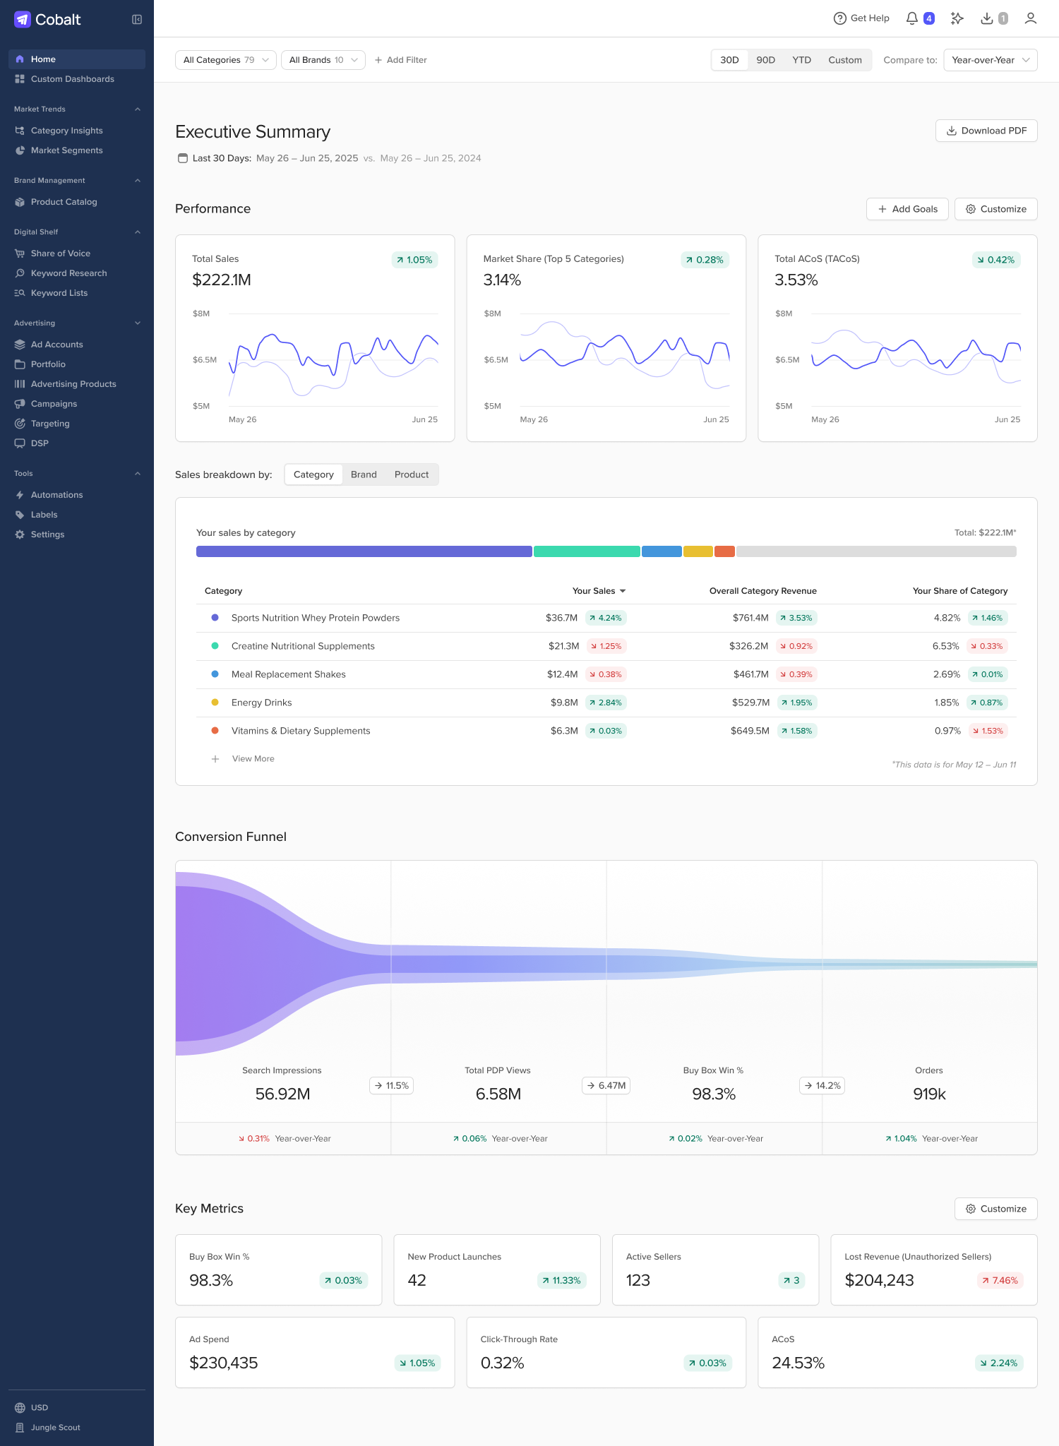Click the green Creatine bar segment
The width and height of the screenshot is (1059, 1446).
[587, 551]
